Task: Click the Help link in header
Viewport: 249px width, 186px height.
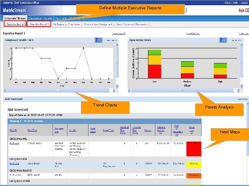Action: point(236,2)
